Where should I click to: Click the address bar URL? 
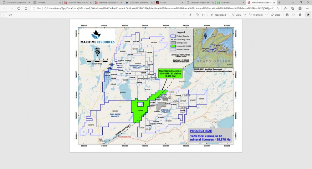tap(159, 8)
